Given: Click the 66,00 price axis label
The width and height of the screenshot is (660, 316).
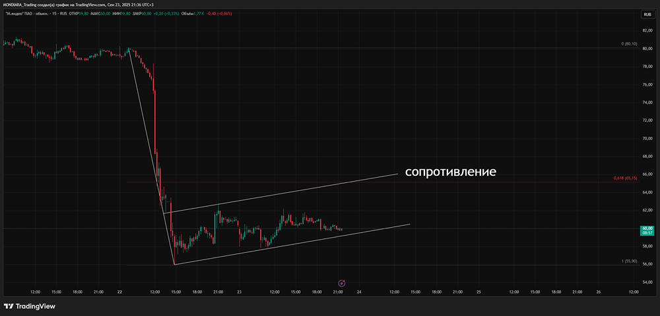Looking at the screenshot, I should pos(647,174).
